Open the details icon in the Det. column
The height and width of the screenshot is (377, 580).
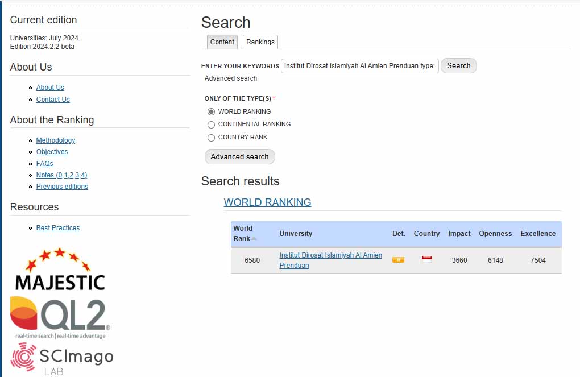coord(398,259)
